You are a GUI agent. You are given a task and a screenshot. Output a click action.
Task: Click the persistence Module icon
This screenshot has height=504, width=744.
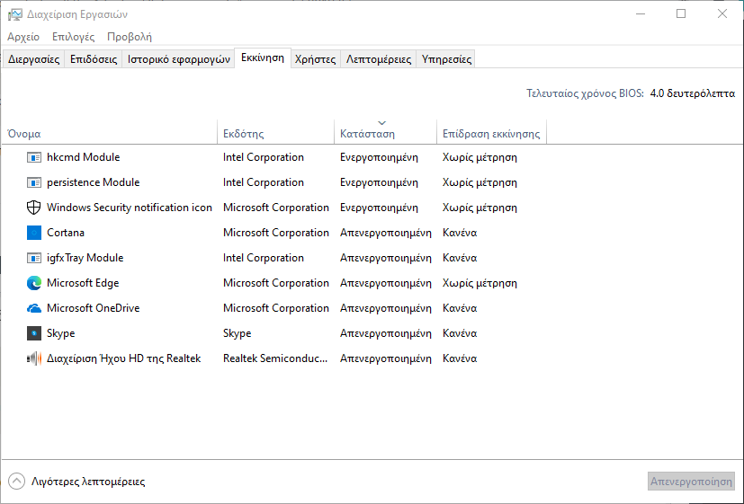pos(34,182)
